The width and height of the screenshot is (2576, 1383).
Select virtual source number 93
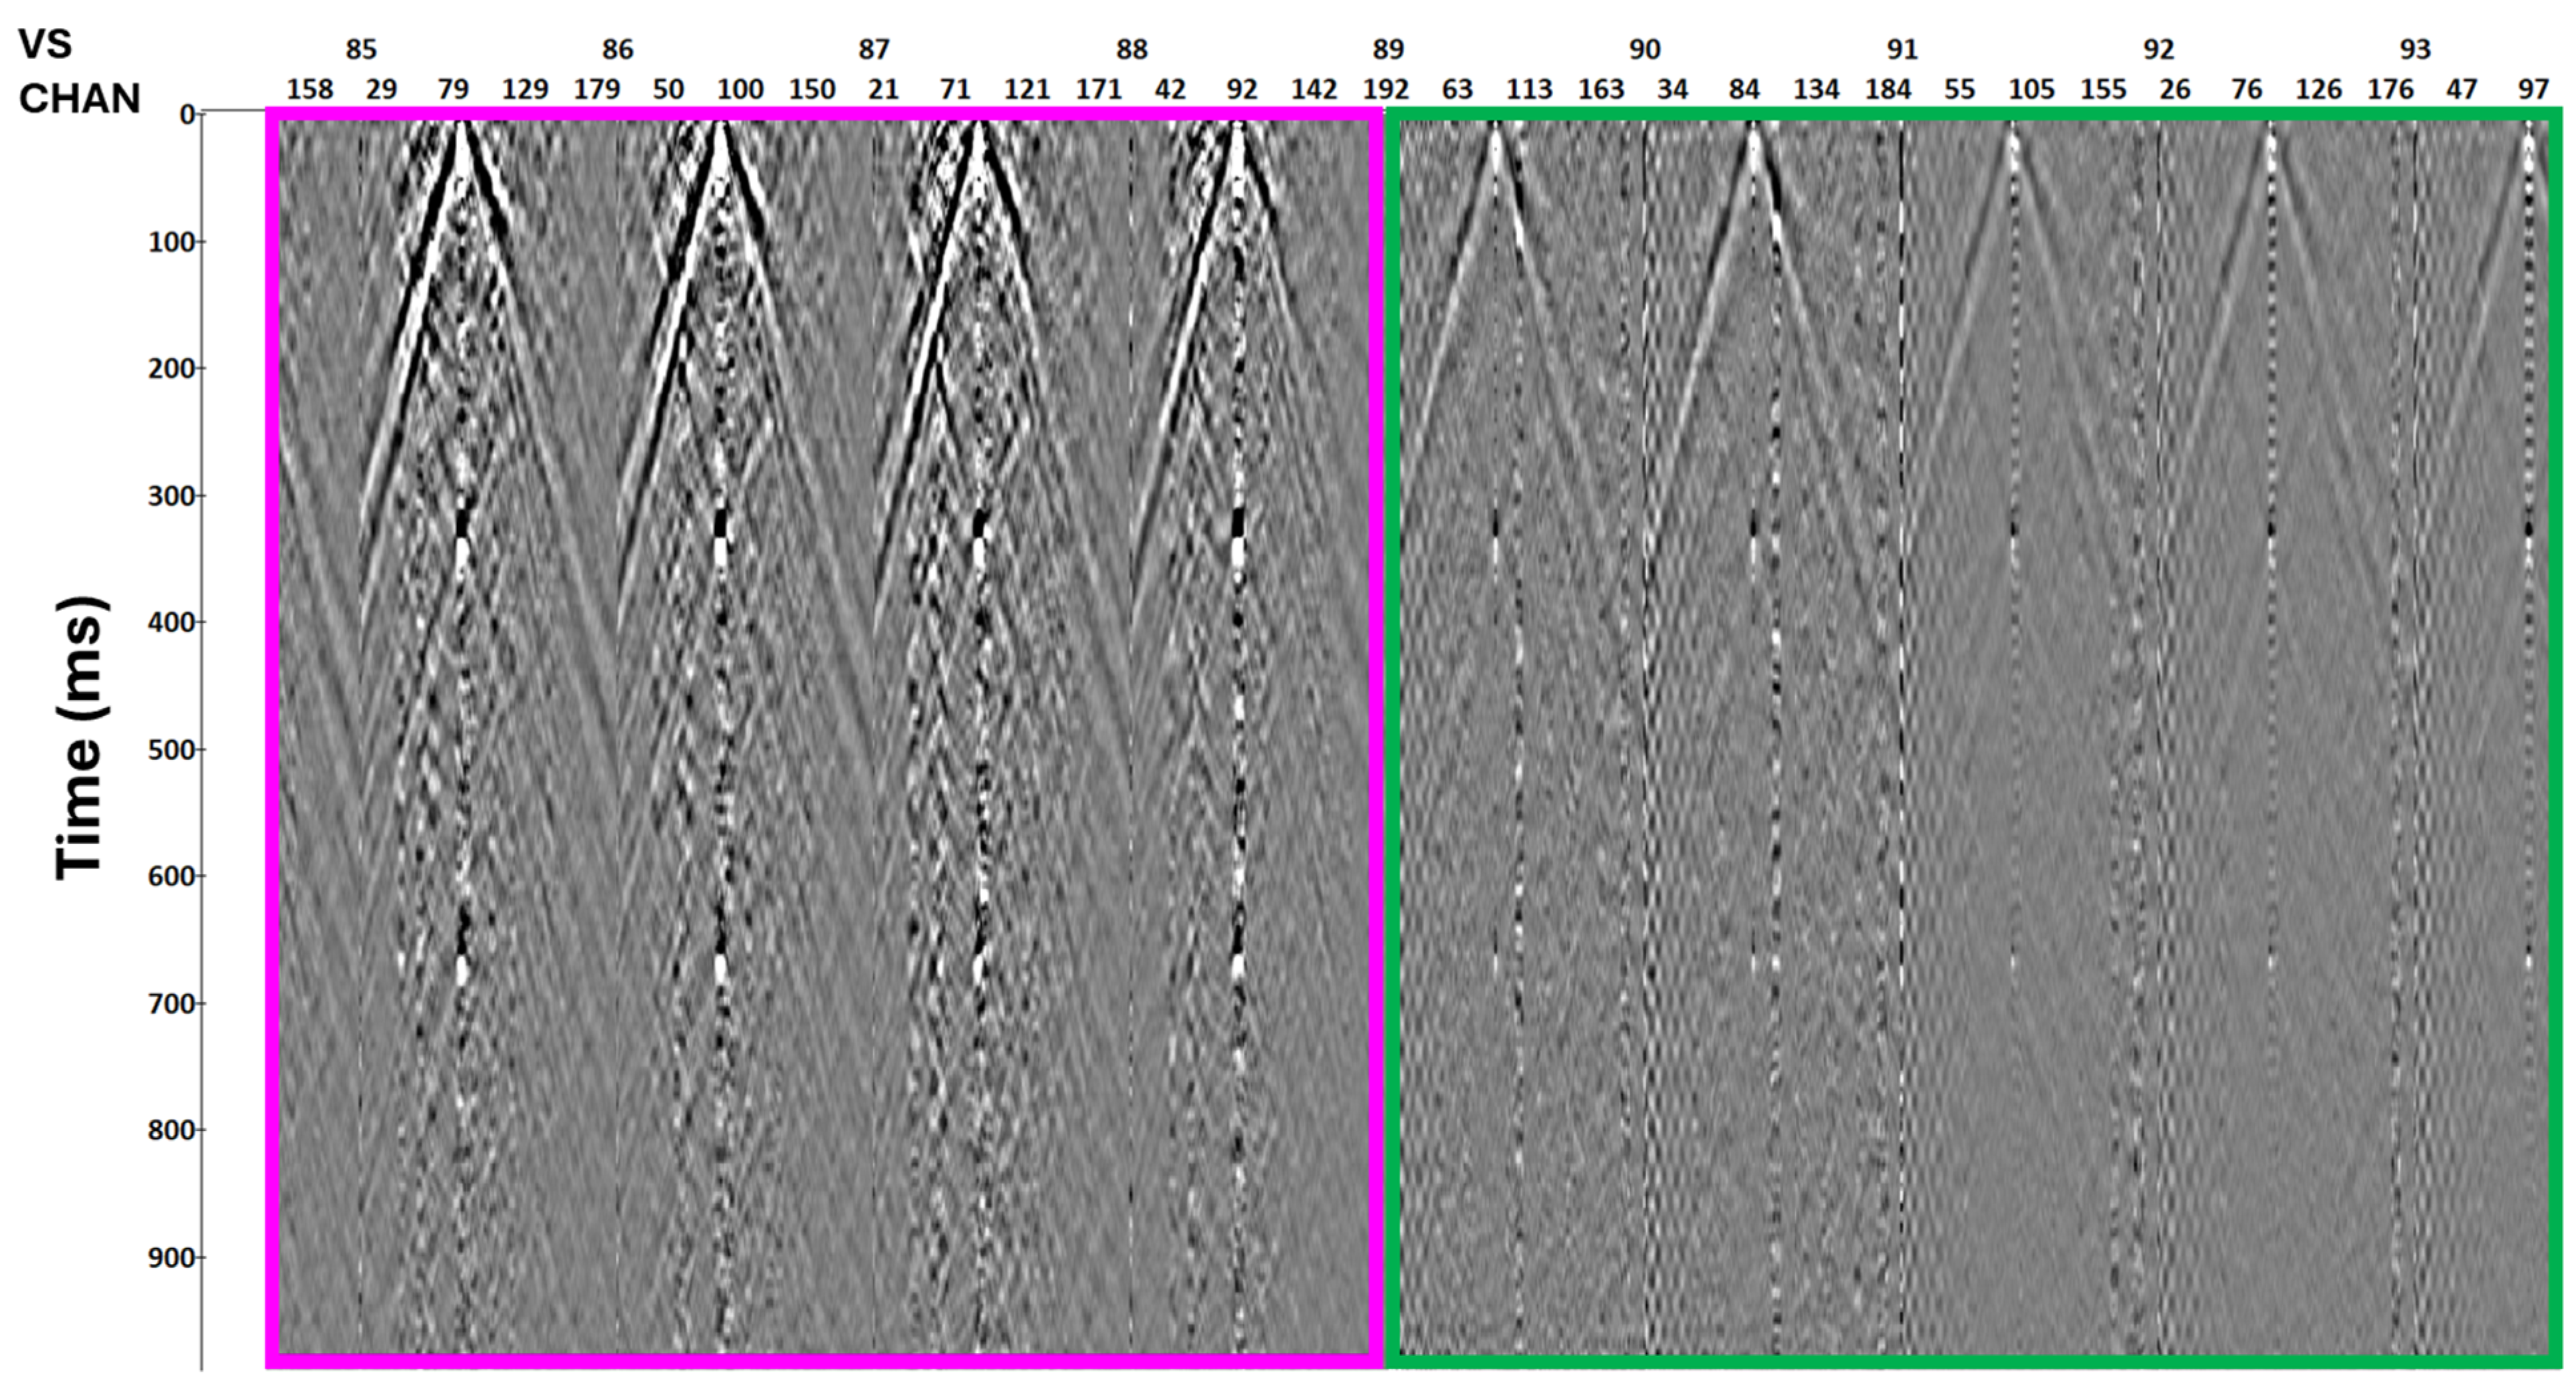(2414, 49)
